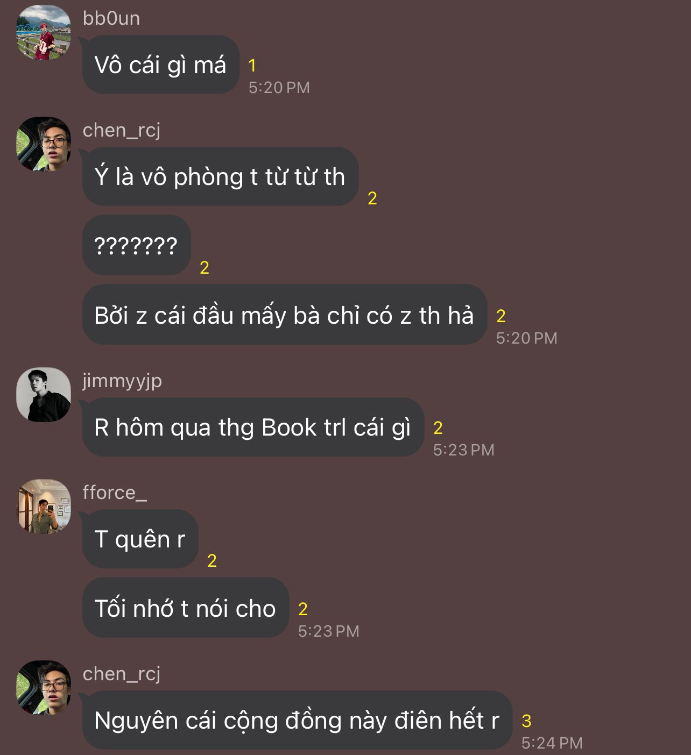Select the 'Vô cái gì má' message bubble
Image resolution: width=691 pixels, height=755 pixels.
point(161,65)
